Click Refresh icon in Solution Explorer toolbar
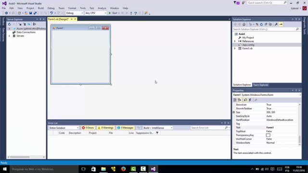This screenshot has height=173, width=308. [x=261, y=25]
